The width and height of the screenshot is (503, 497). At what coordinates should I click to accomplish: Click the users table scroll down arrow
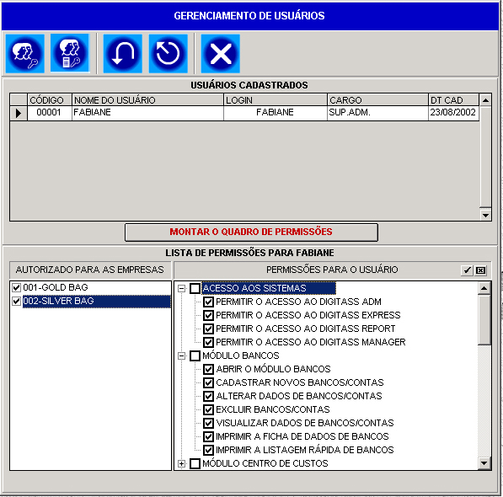[485, 215]
